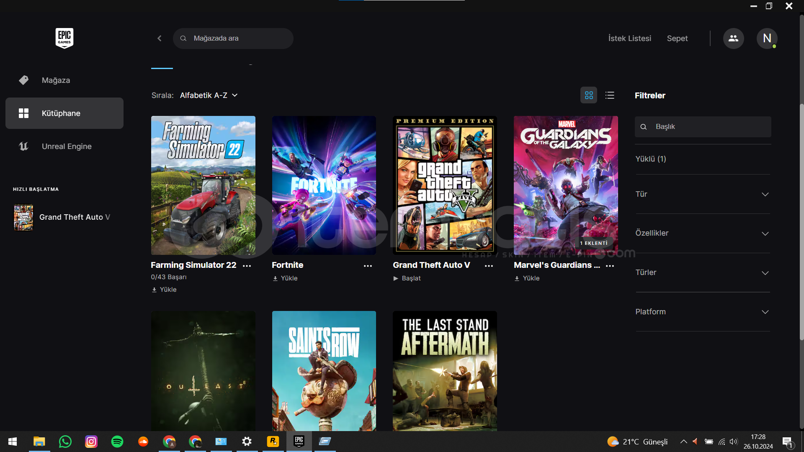The width and height of the screenshot is (804, 452).
Task: Open Windows Settings gear in taskbar
Action: pos(247,442)
